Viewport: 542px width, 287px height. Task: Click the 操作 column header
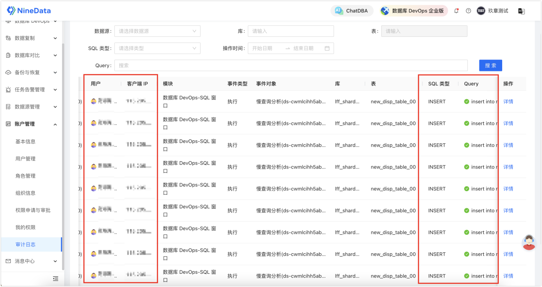[x=508, y=84]
